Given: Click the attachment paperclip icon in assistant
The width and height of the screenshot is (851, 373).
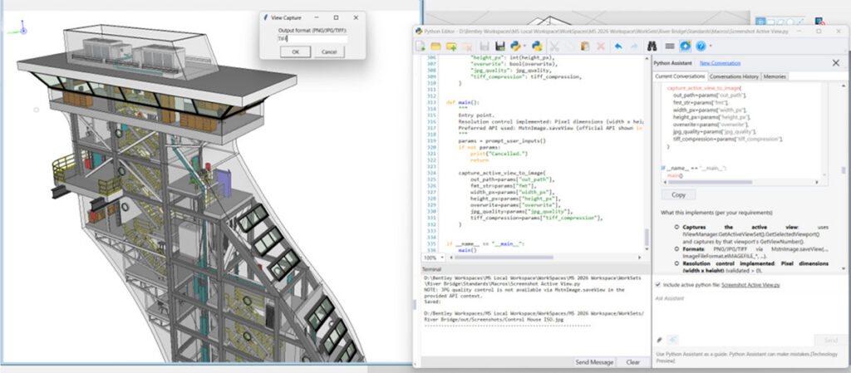Looking at the screenshot, I should pos(659,339).
